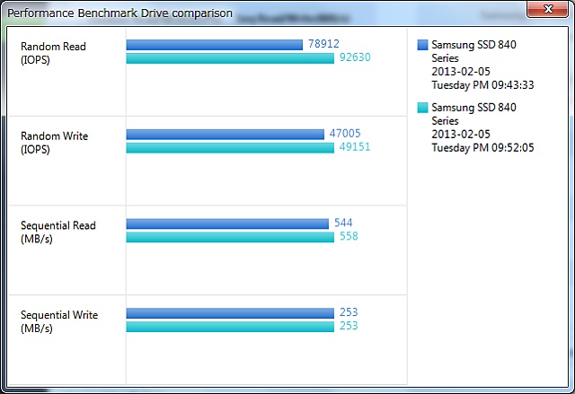Click the cyan Sequential Write bar
Image resolution: width=575 pixels, height=394 pixels.
coord(230,327)
